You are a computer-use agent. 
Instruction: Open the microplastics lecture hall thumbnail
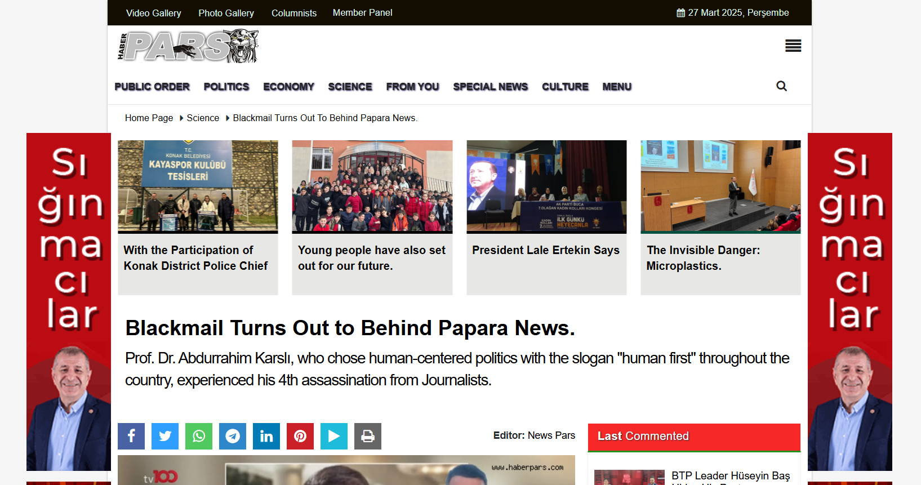720,186
